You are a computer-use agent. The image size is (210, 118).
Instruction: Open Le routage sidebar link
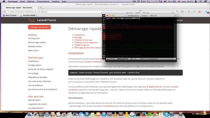click(33, 73)
